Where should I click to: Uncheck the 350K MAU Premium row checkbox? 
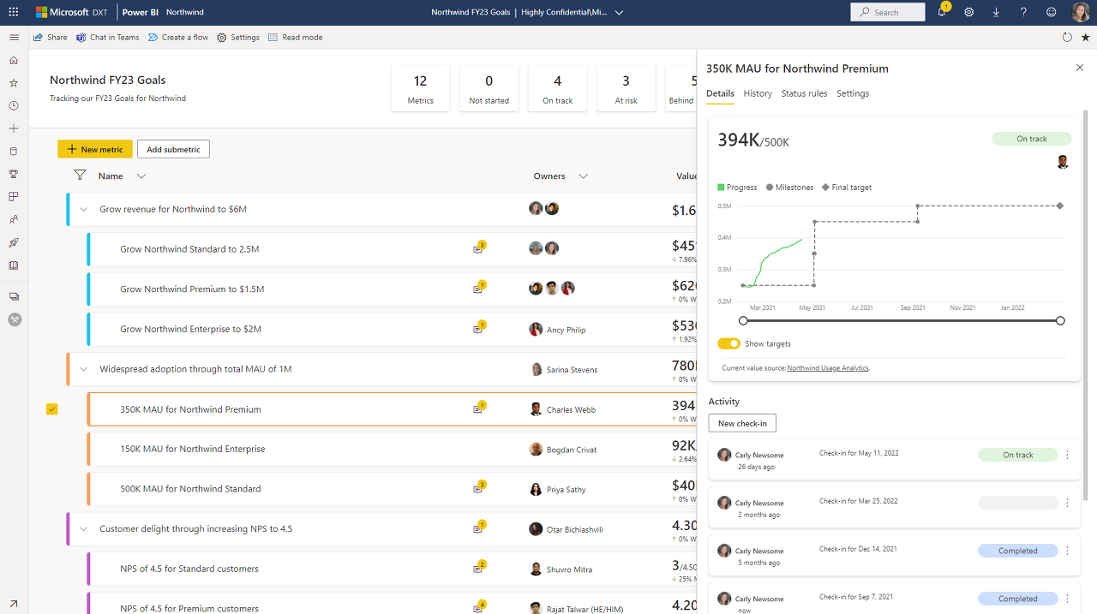click(x=51, y=409)
